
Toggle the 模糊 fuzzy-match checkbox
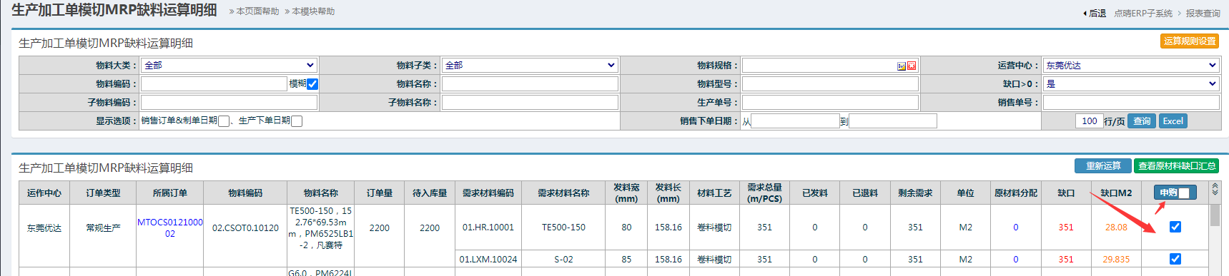coord(312,84)
